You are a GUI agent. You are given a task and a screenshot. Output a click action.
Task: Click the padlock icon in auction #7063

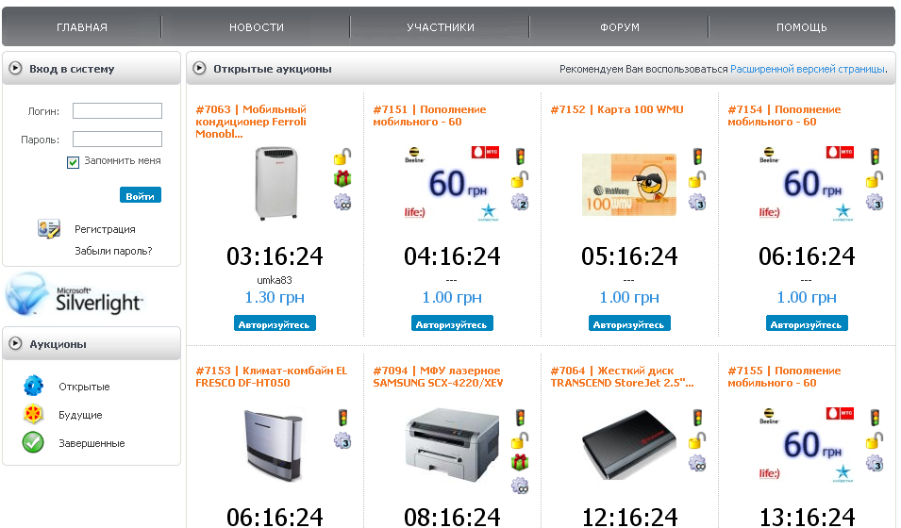click(x=342, y=156)
